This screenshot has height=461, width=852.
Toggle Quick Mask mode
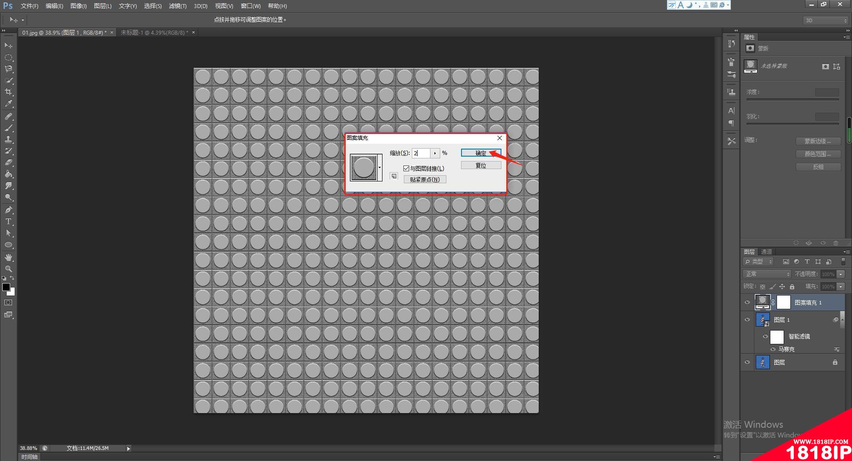8,303
